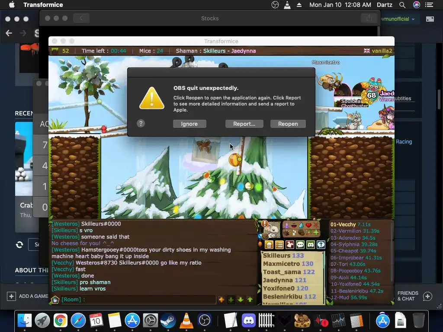Viewport: 443px width, 332px height.
Task: Click the orange plus beside chat input
Action: pos(221,300)
